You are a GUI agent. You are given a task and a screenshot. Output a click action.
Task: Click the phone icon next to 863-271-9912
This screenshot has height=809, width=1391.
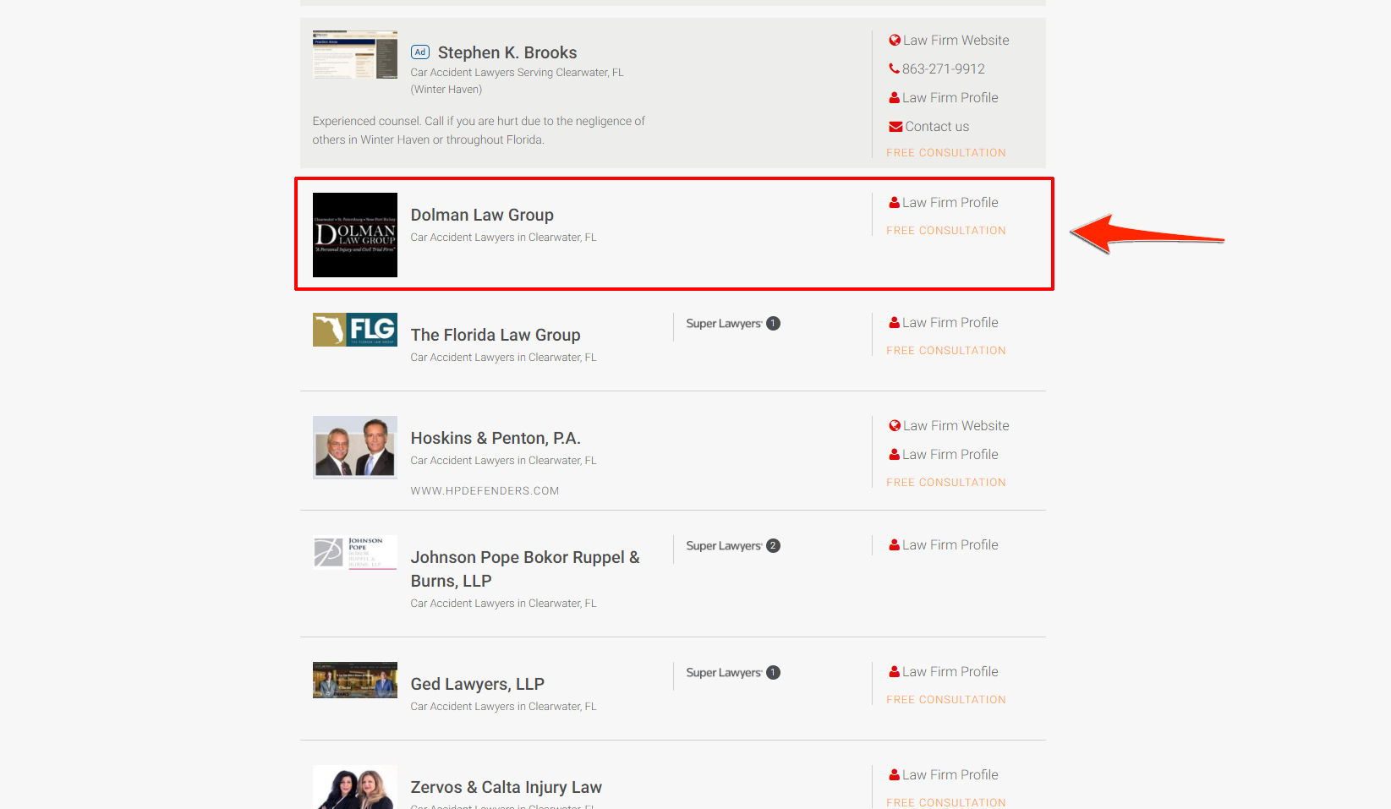point(893,68)
